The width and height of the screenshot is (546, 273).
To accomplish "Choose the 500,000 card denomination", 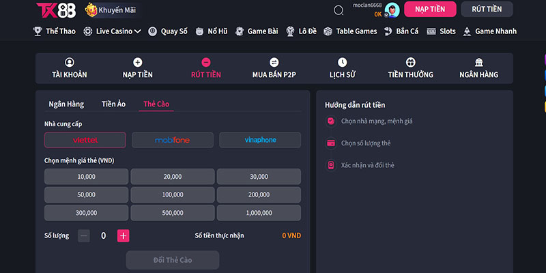I will 173,213.
